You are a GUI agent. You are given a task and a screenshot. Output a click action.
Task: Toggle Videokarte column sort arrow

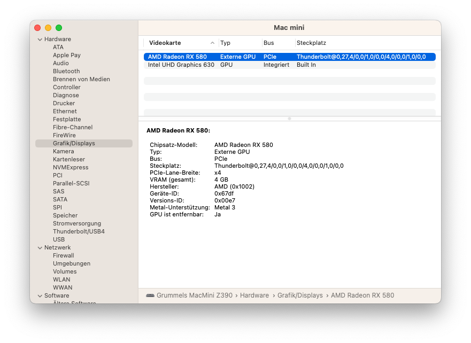212,43
